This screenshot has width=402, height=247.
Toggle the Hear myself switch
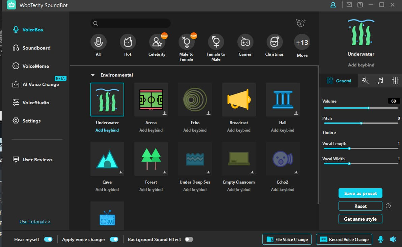(48, 239)
